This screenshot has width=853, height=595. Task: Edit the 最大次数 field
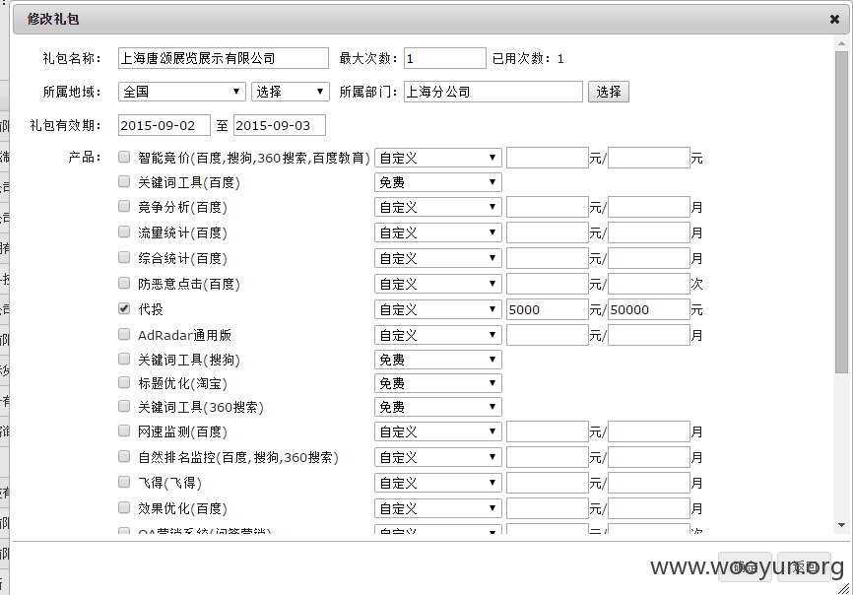444,58
